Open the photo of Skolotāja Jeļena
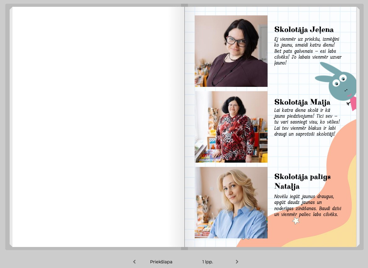The image size is (368, 268). (231, 51)
